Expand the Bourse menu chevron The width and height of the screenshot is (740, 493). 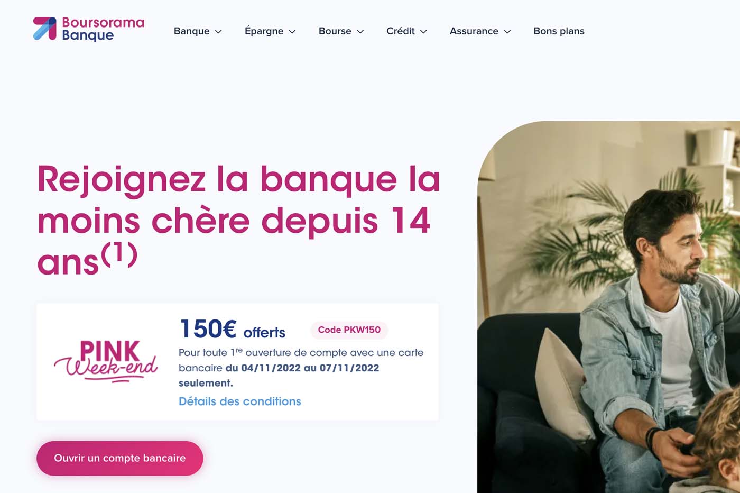click(x=360, y=32)
